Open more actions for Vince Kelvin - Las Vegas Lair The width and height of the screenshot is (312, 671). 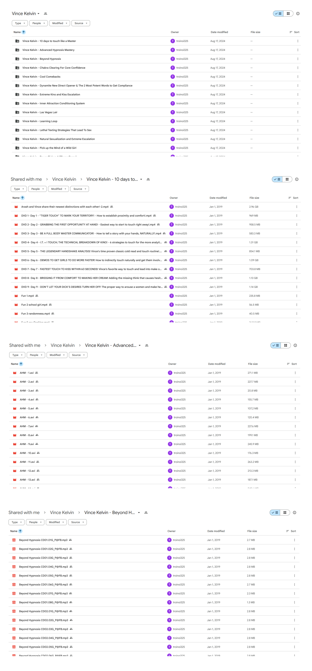[x=298, y=112]
